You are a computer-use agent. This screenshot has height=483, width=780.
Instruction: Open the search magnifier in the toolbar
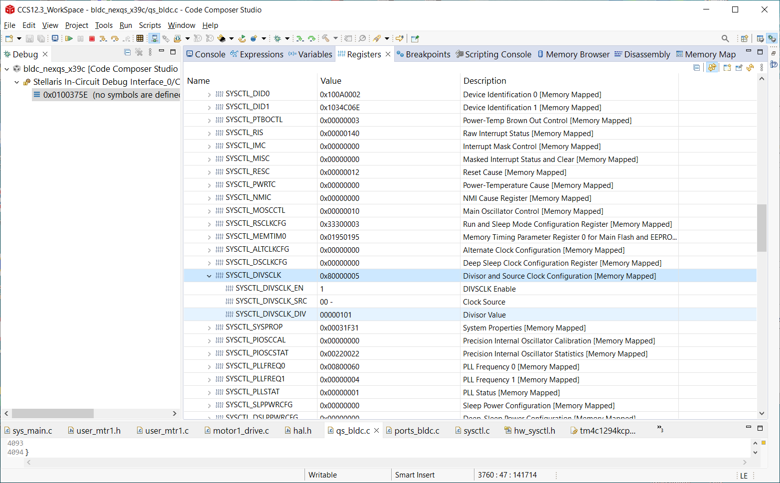725,38
